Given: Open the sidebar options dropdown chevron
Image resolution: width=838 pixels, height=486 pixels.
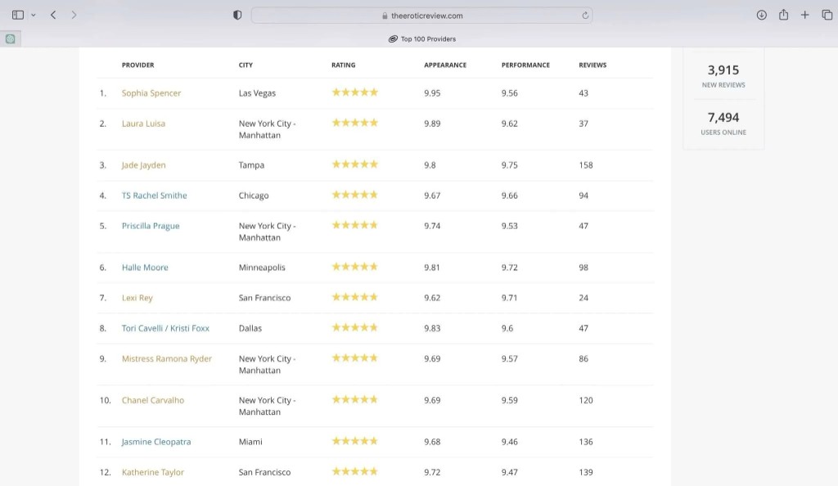Looking at the screenshot, I should pos(33,15).
